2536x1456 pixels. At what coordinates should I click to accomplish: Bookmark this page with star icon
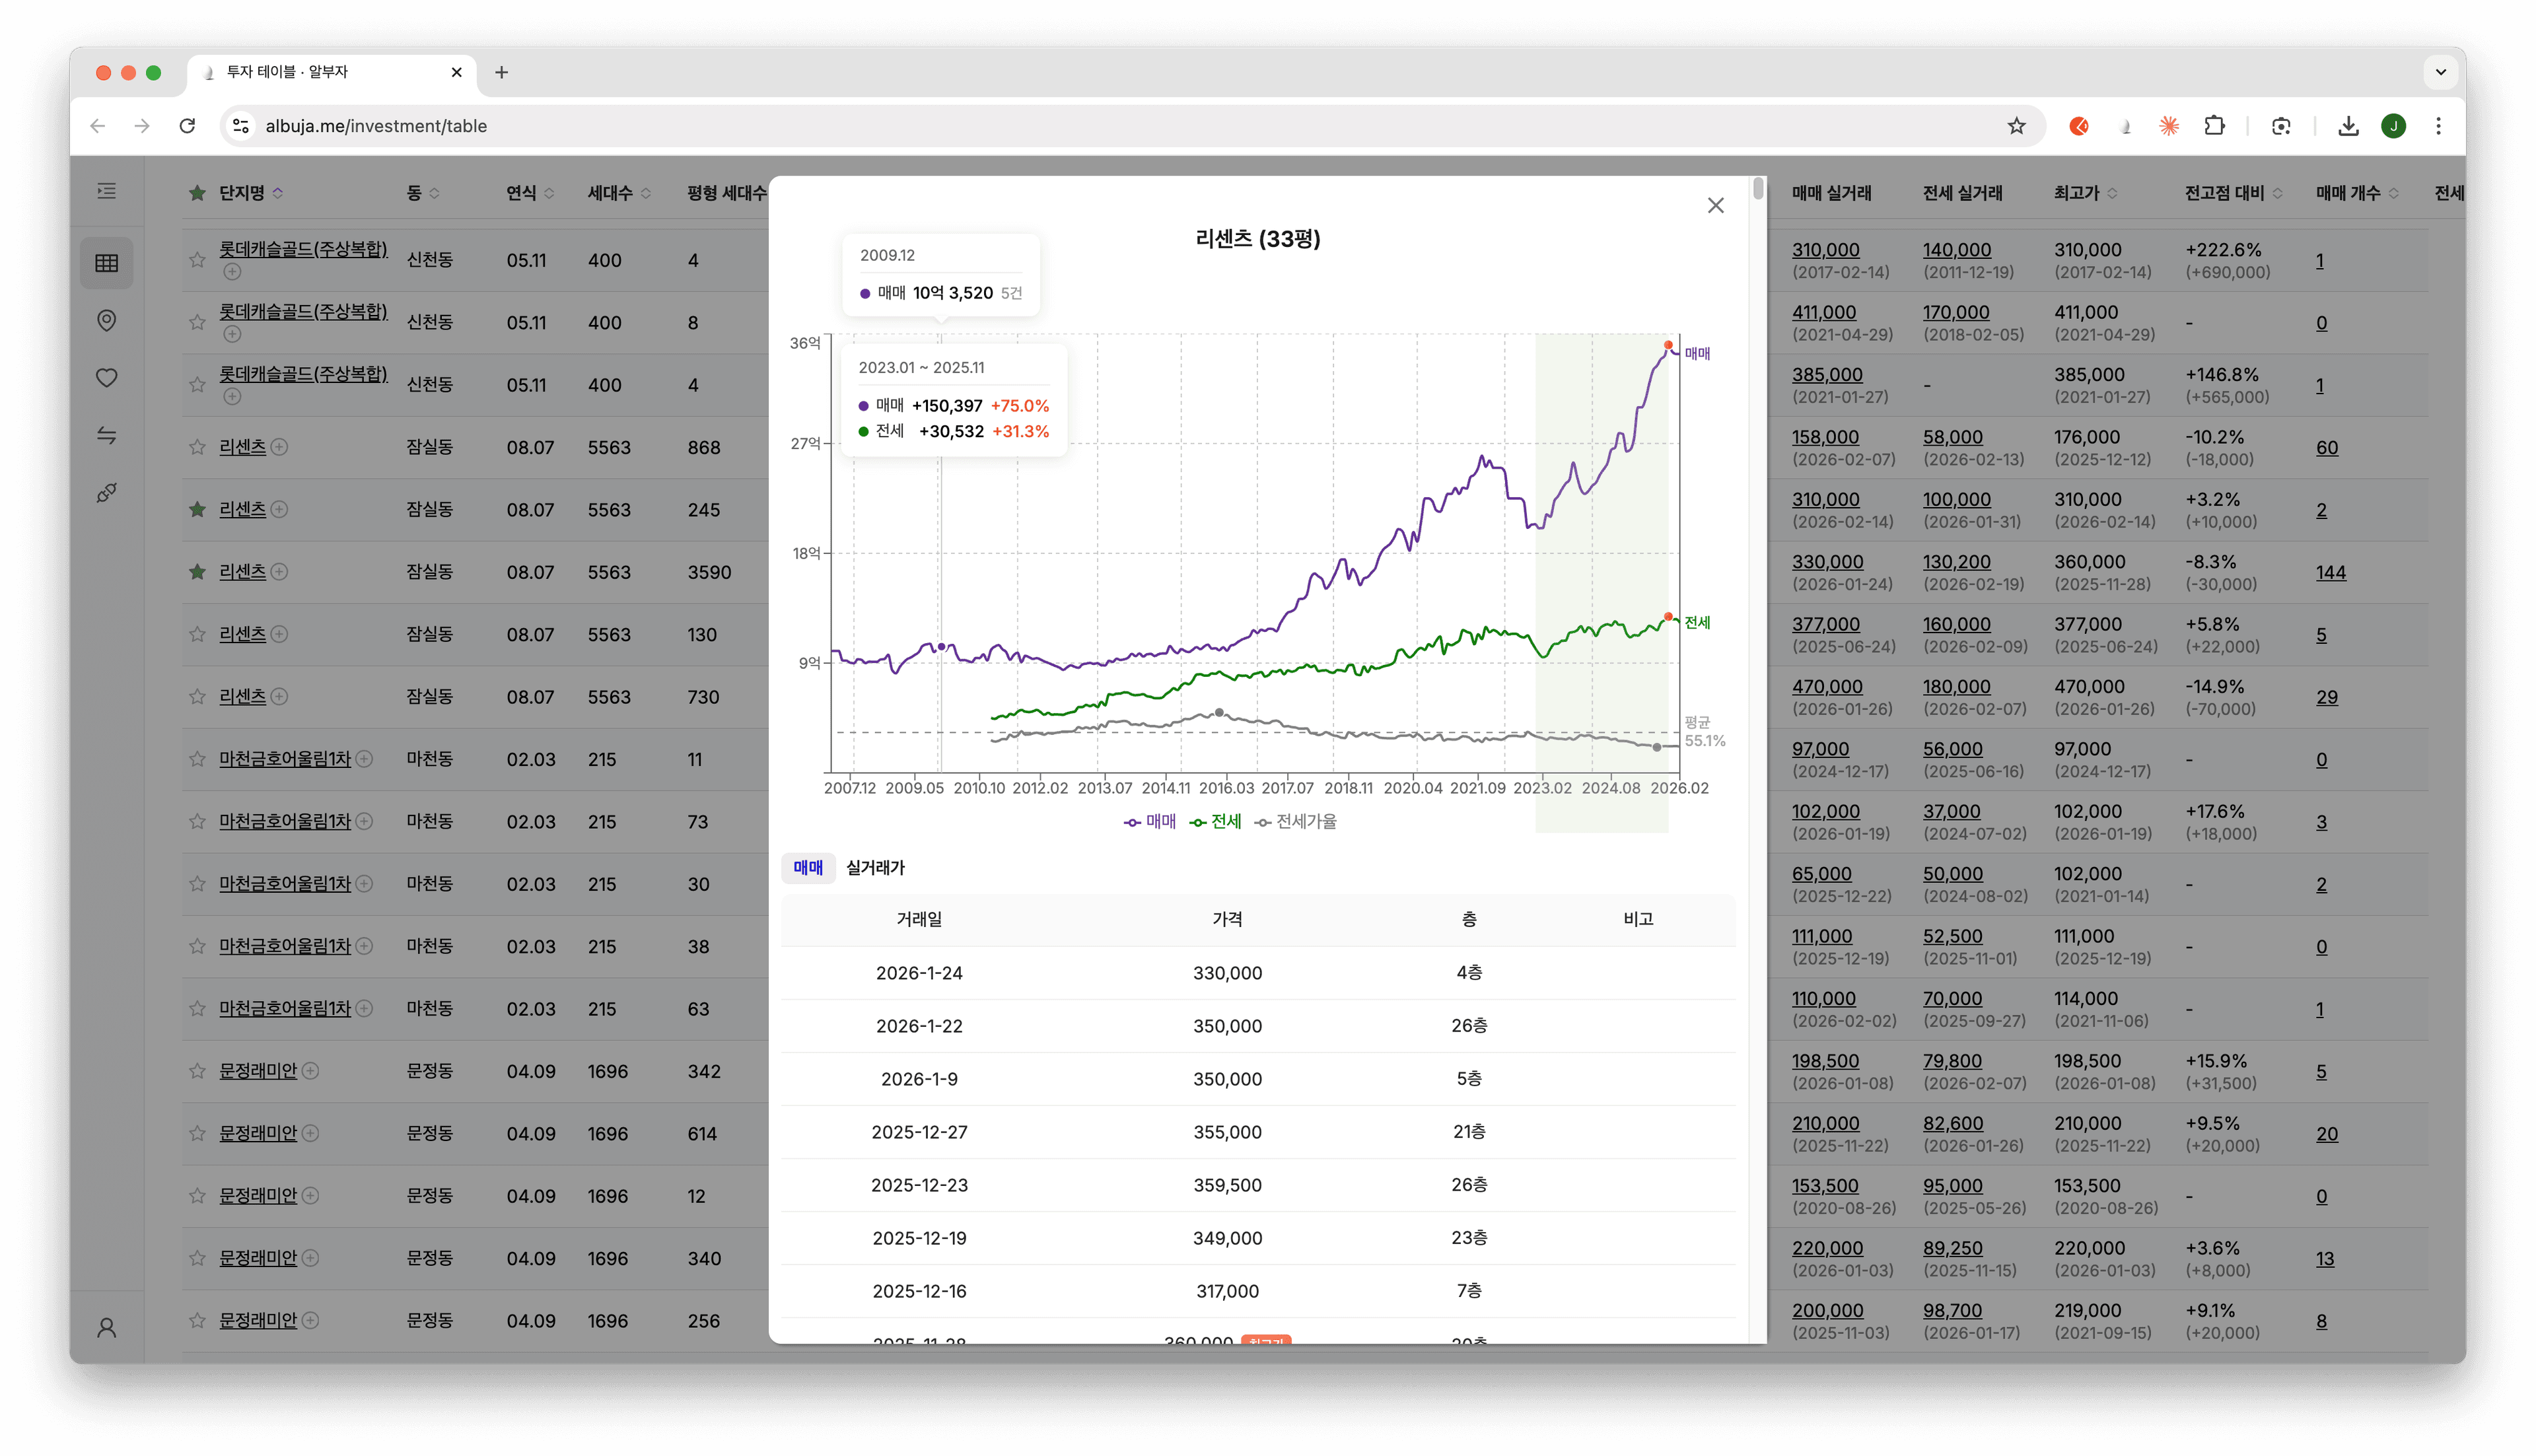(2016, 126)
